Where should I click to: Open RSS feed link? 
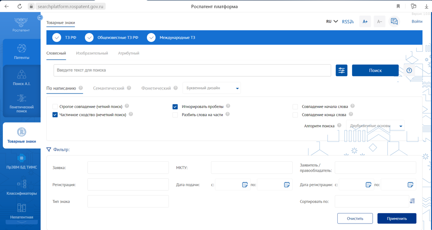348,22
